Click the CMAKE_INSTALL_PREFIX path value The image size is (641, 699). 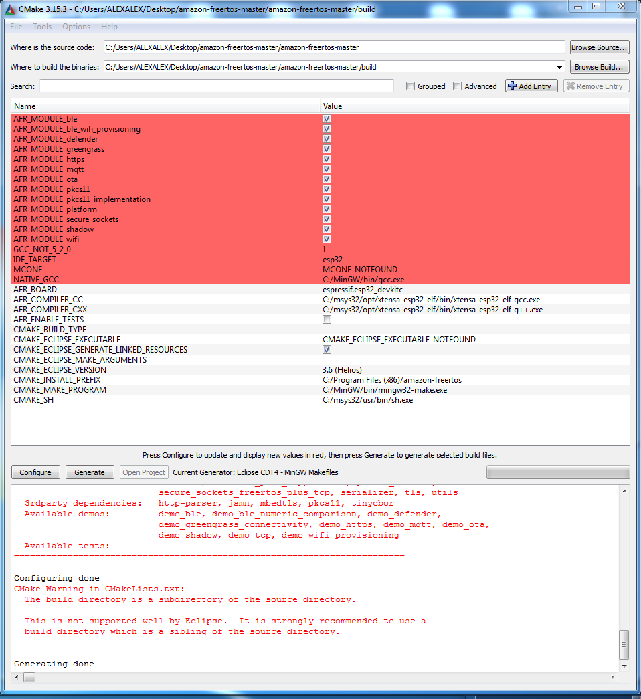click(x=392, y=380)
